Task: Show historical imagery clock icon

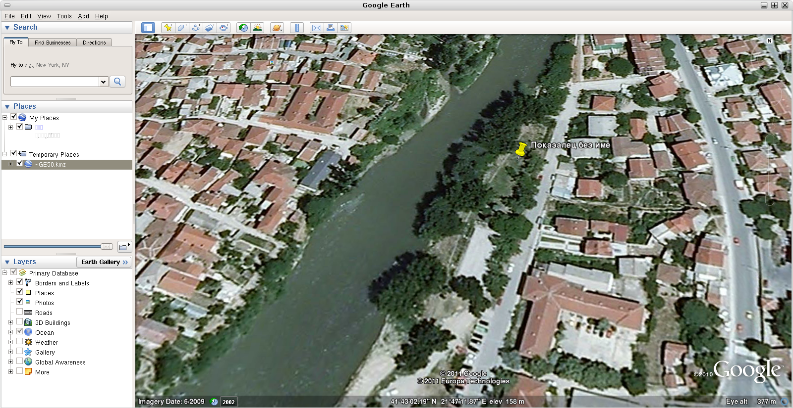Action: (x=243, y=28)
